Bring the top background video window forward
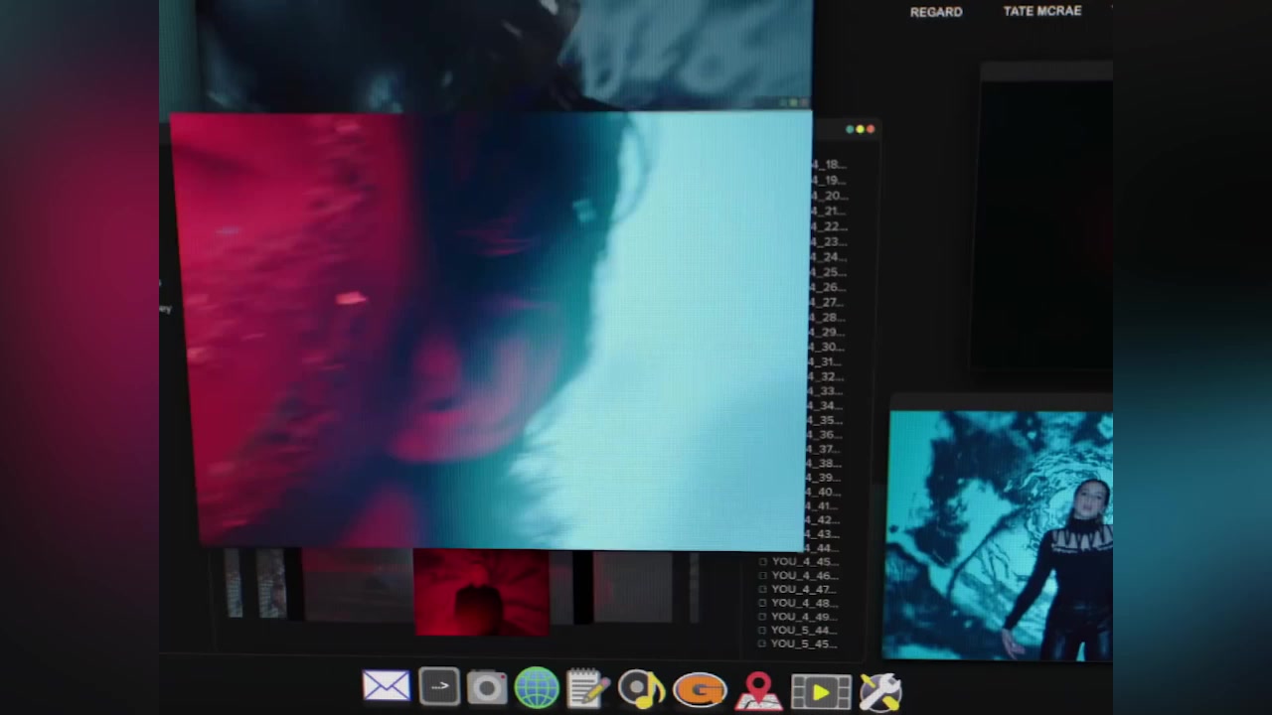This screenshot has width=1272, height=715. tap(504, 54)
